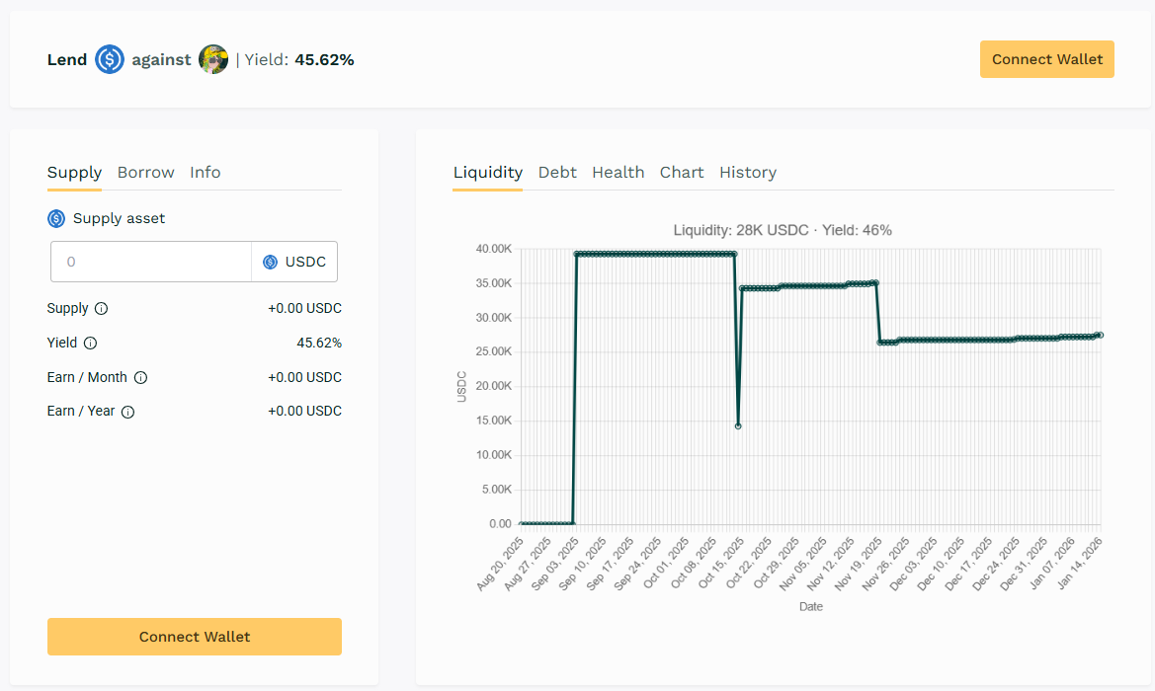Click the USDC icon beside Supply asset
Image resolution: width=1155 pixels, height=691 pixels.
tap(56, 218)
